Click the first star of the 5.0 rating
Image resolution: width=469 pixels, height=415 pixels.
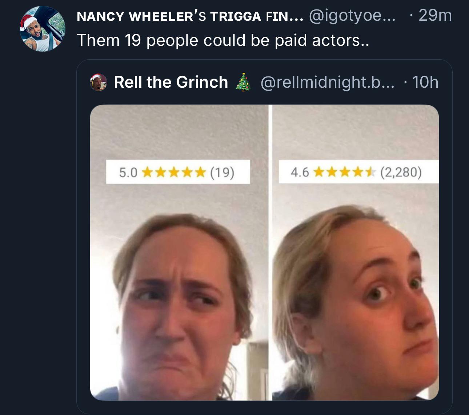click(147, 172)
